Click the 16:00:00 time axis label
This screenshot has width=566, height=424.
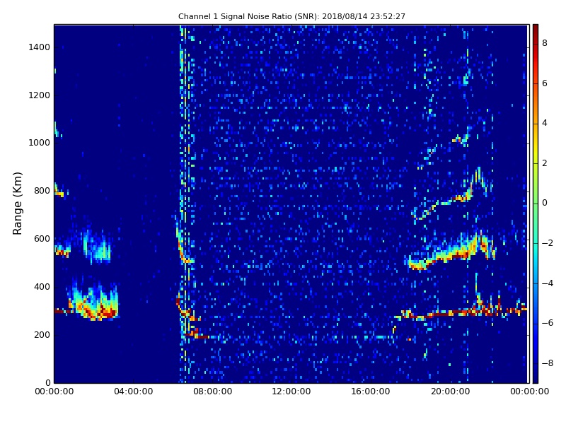pyautogui.click(x=371, y=391)
